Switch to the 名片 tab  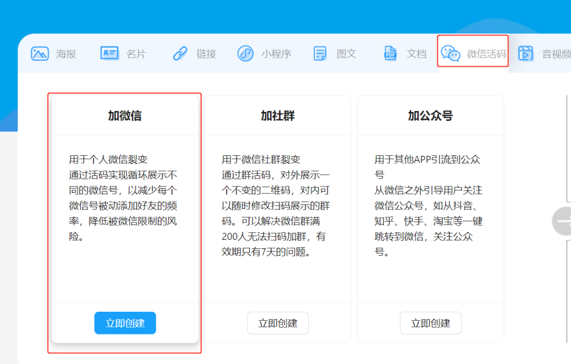point(136,54)
